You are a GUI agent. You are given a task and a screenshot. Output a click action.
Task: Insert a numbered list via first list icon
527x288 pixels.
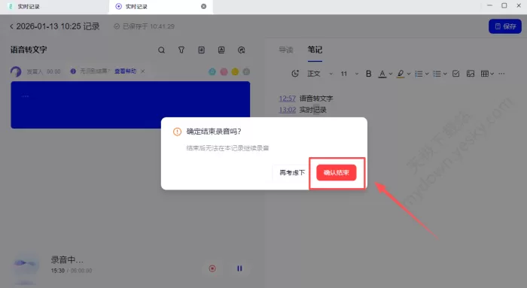[x=419, y=74]
